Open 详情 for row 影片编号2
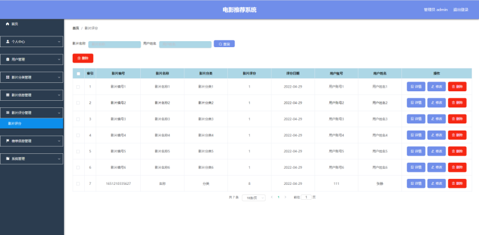This screenshot has height=235, width=479. (x=416, y=103)
